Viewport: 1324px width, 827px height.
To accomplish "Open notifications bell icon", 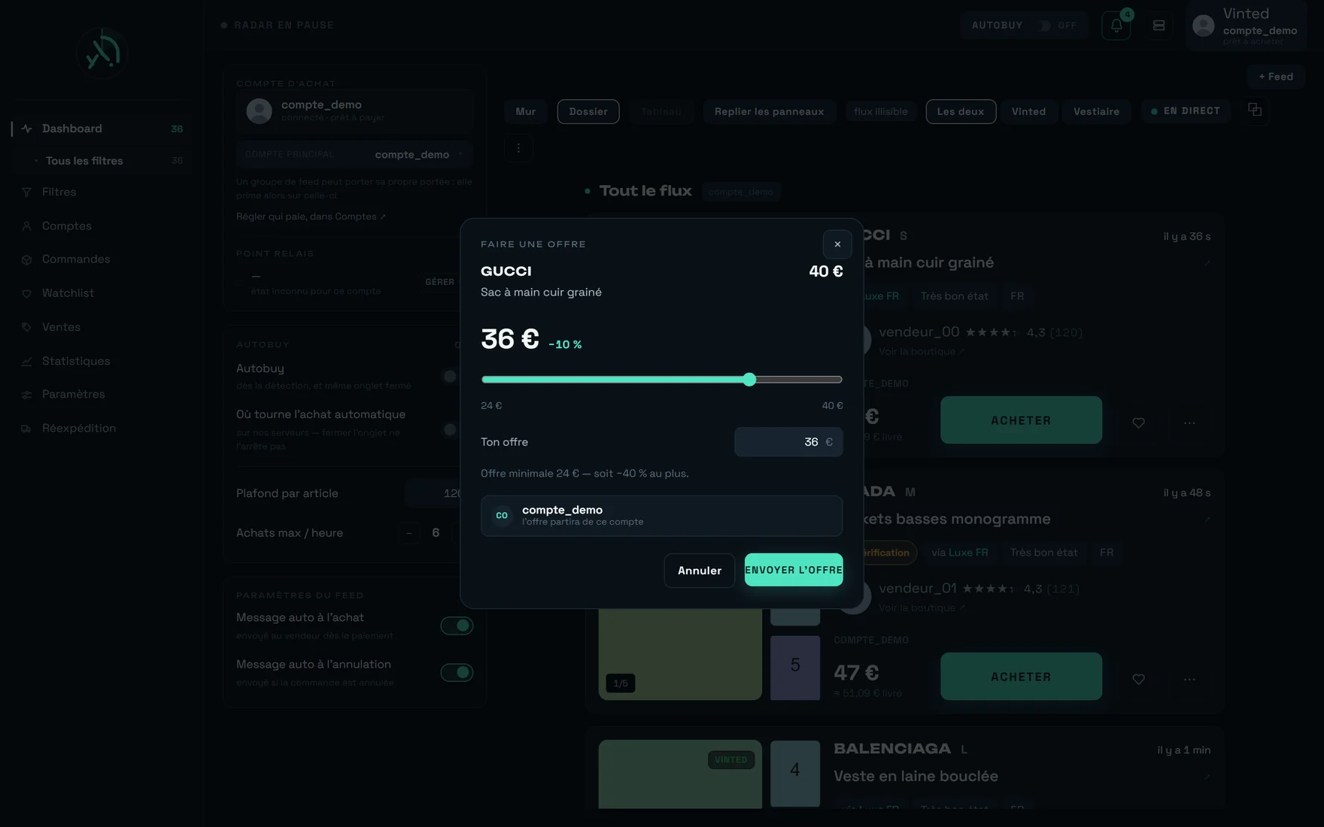I will (x=1116, y=26).
